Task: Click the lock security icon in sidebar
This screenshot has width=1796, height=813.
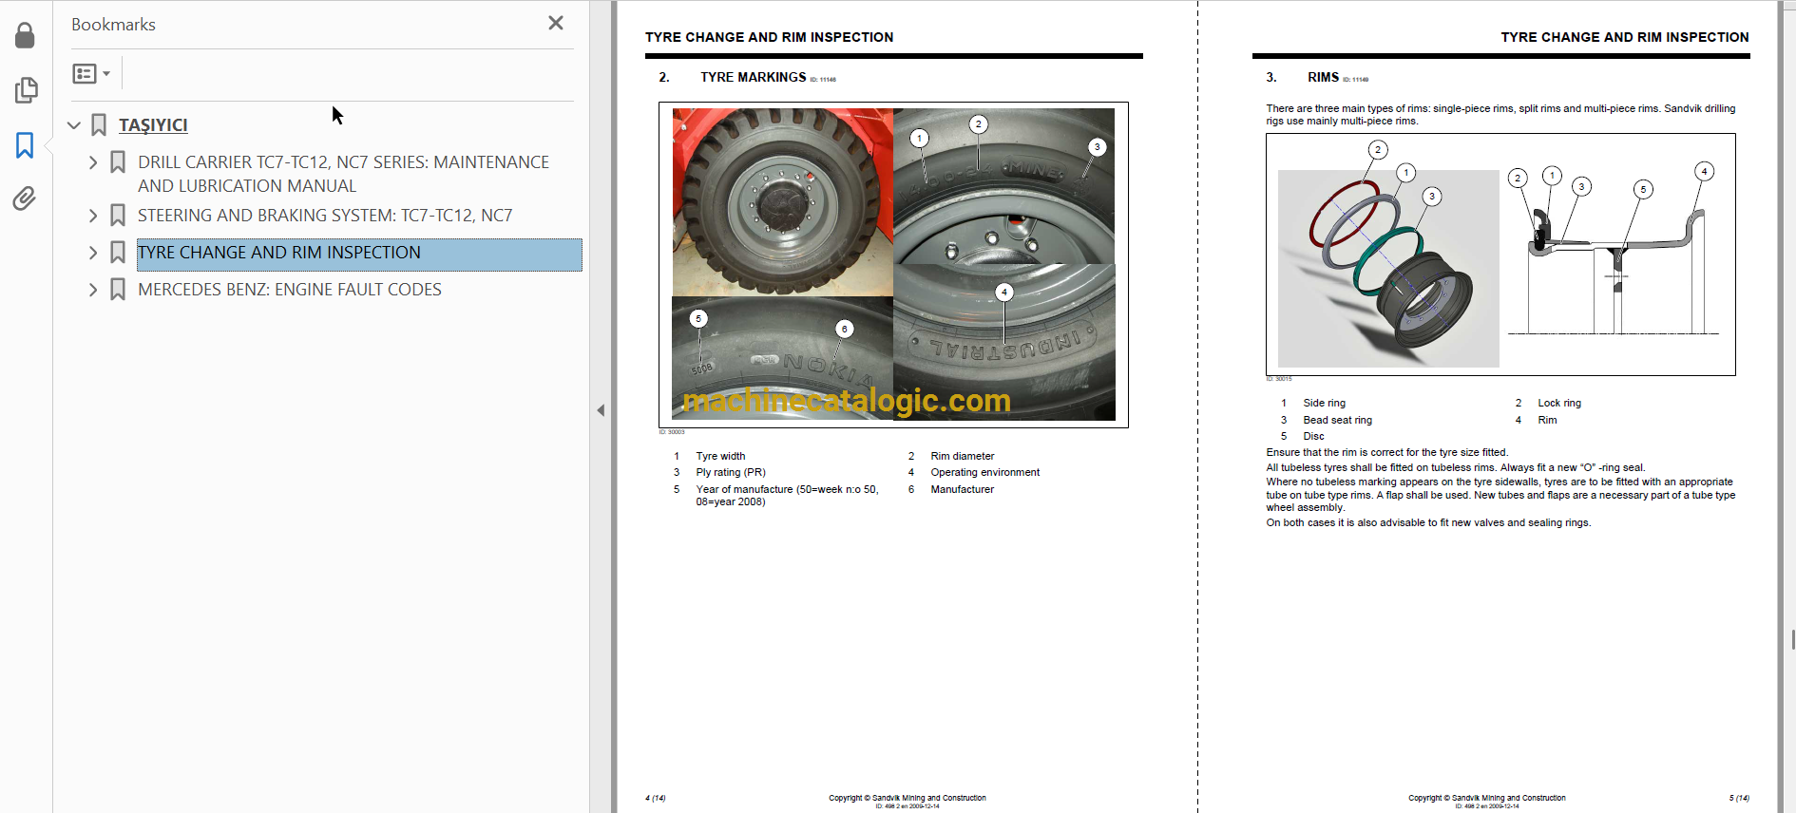Action: point(26,36)
